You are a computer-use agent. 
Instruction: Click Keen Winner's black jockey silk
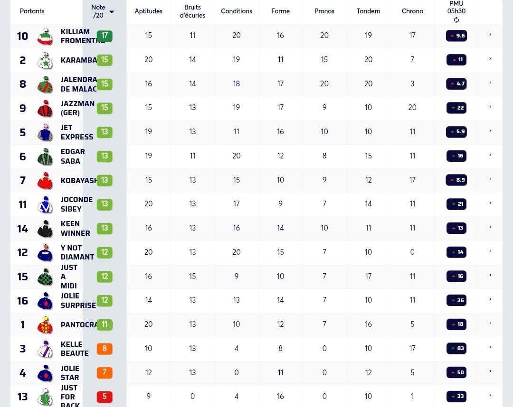coord(45,229)
